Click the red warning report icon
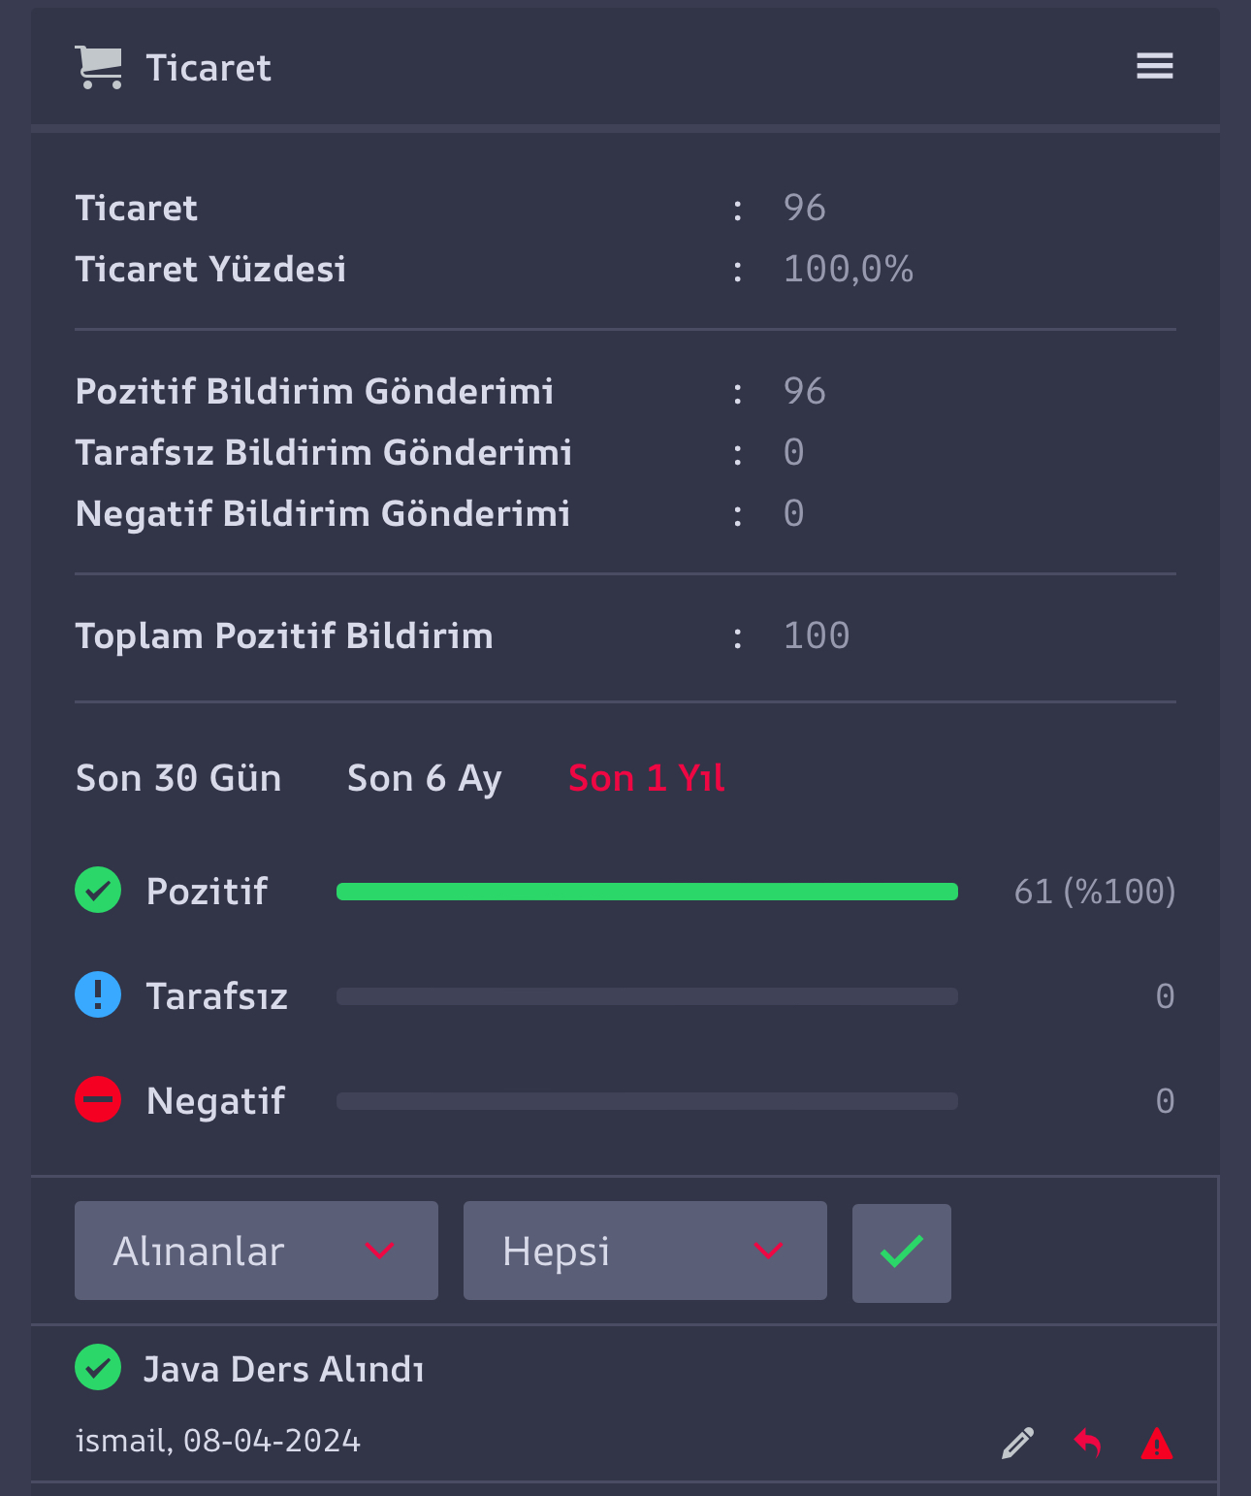The height and width of the screenshot is (1496, 1251). click(1157, 1444)
